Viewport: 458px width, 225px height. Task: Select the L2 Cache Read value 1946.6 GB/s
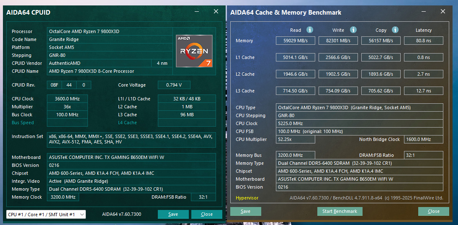[x=295, y=74]
